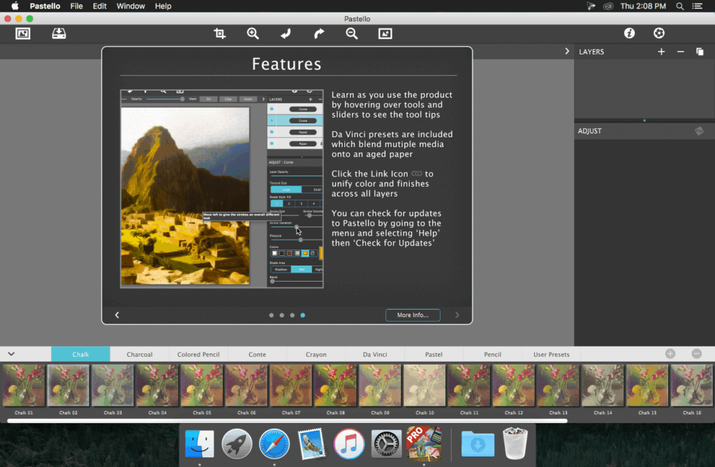The width and height of the screenshot is (715, 467).
Task: Open the Pastello application menu
Action: (45, 6)
